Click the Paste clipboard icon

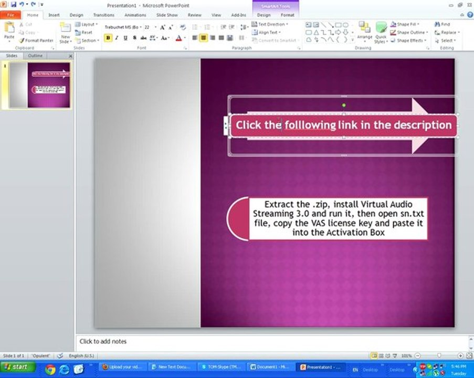click(9, 28)
